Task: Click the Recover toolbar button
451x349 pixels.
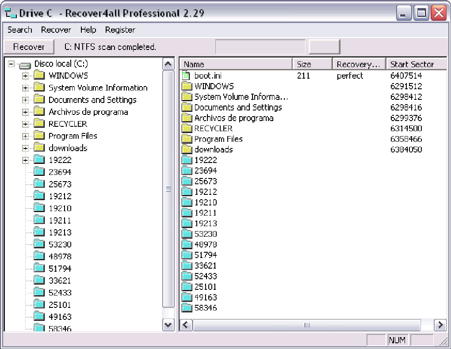Action: pyautogui.click(x=29, y=47)
